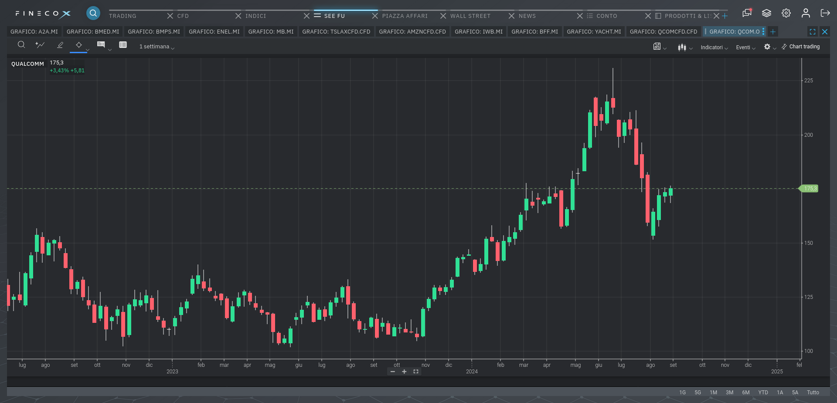The width and height of the screenshot is (837, 403).
Task: Expand chart panel to fullscreen
Action: click(813, 32)
